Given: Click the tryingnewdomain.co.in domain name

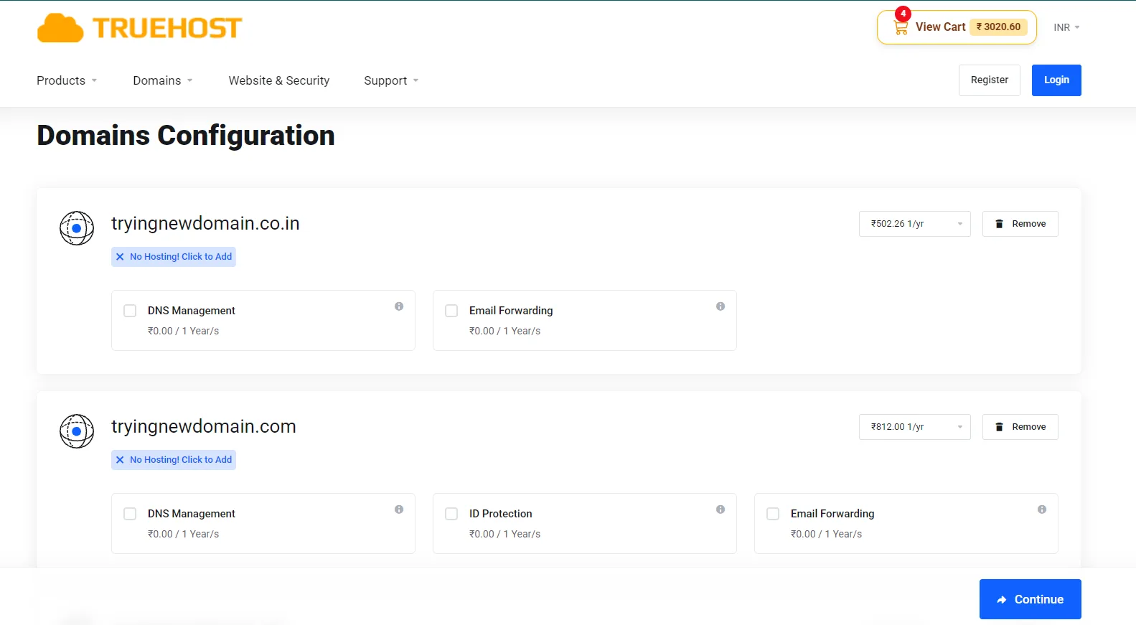Looking at the screenshot, I should pyautogui.click(x=205, y=223).
